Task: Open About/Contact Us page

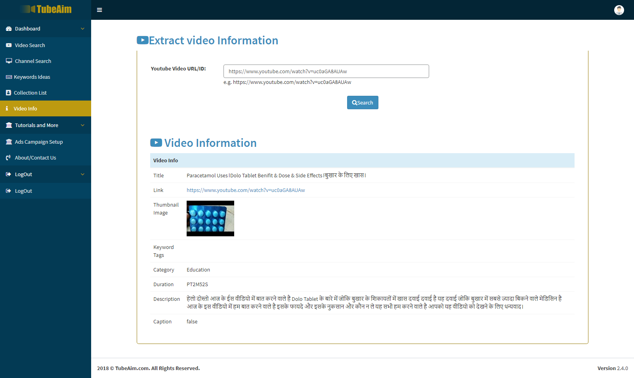Action: click(46, 158)
